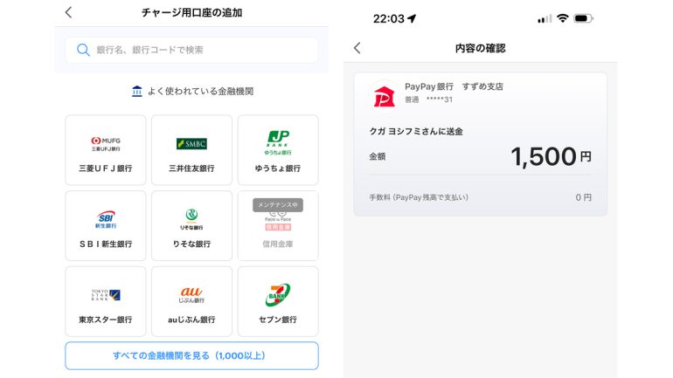Pick the セブン銀行 tile
This screenshot has width=673, height=378.
pyautogui.click(x=278, y=301)
